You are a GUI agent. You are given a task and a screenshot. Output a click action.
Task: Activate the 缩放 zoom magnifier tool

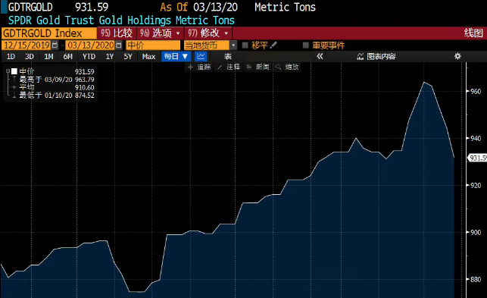pyautogui.click(x=287, y=67)
